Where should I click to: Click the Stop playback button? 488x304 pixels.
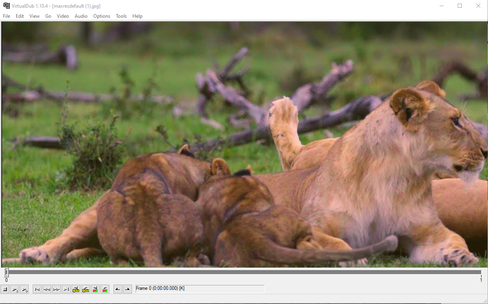coord(5,289)
